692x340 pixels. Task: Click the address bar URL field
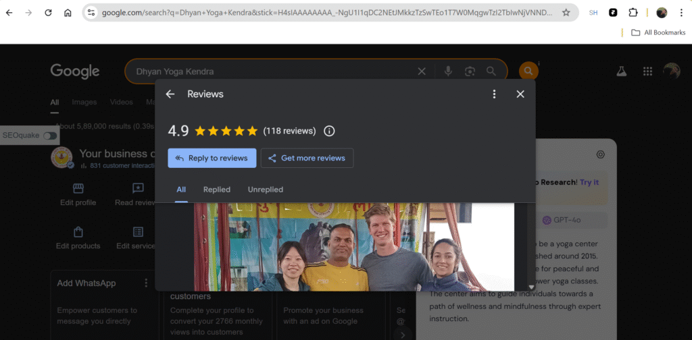click(x=324, y=13)
